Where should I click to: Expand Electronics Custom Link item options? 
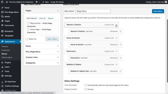116,51
